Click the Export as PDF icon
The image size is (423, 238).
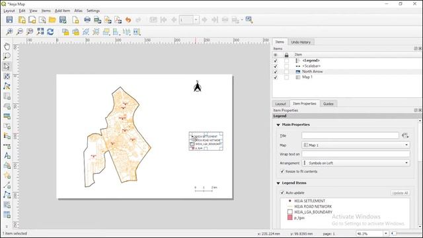click(x=118, y=20)
